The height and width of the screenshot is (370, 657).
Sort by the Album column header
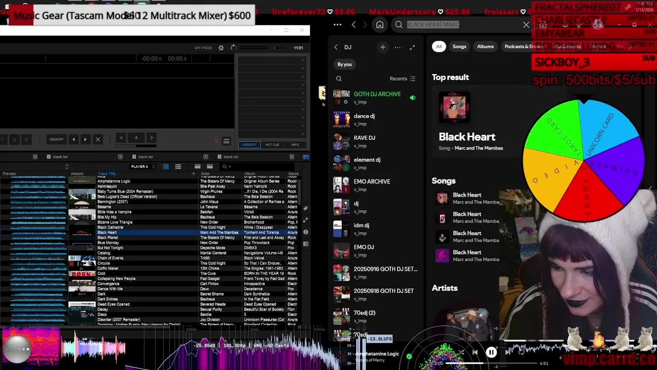(x=249, y=174)
